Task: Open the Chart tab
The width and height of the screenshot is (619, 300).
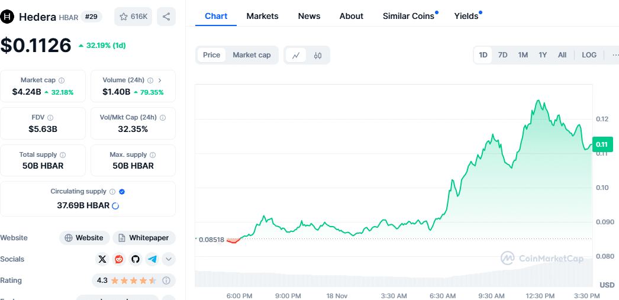Action: click(x=216, y=16)
